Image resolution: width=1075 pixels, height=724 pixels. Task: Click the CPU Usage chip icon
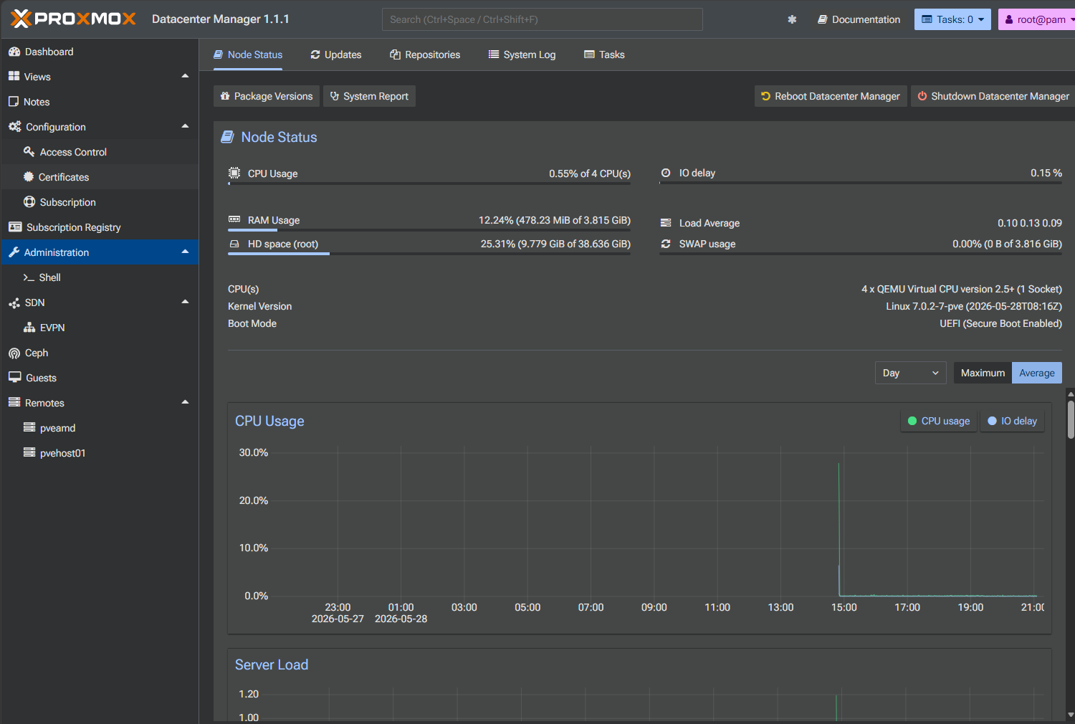[x=234, y=173]
